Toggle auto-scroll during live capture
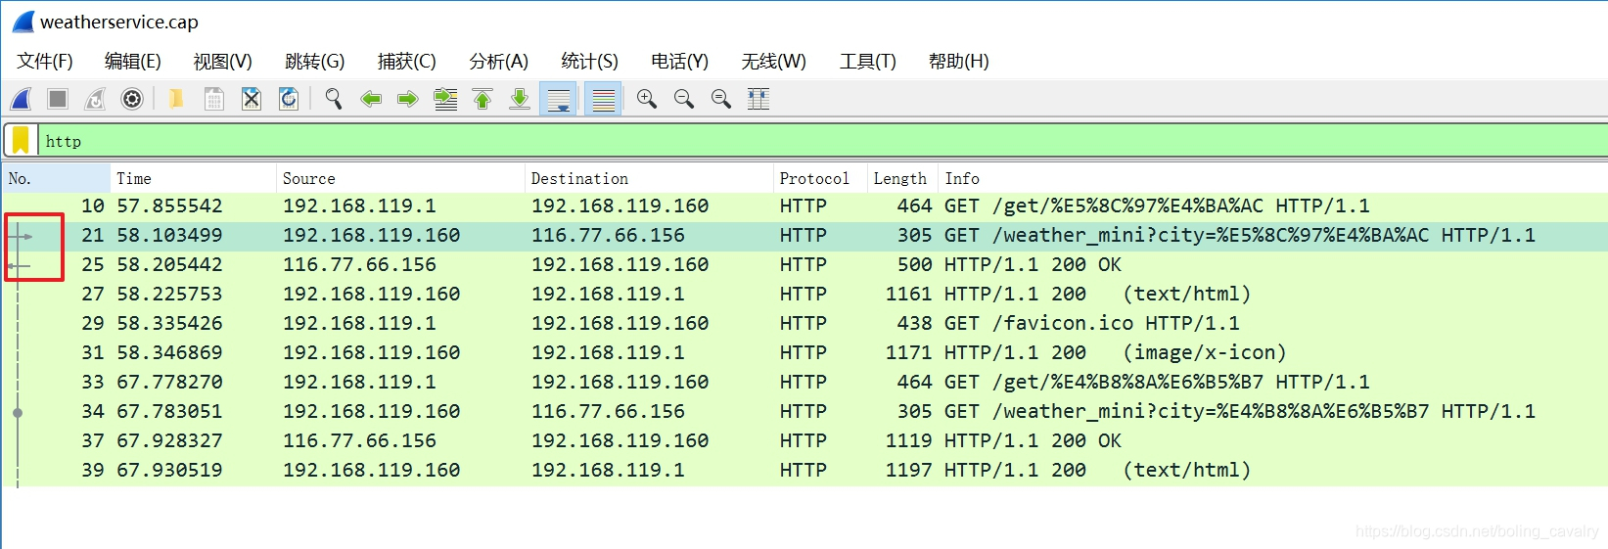This screenshot has width=1608, height=549. click(x=559, y=99)
